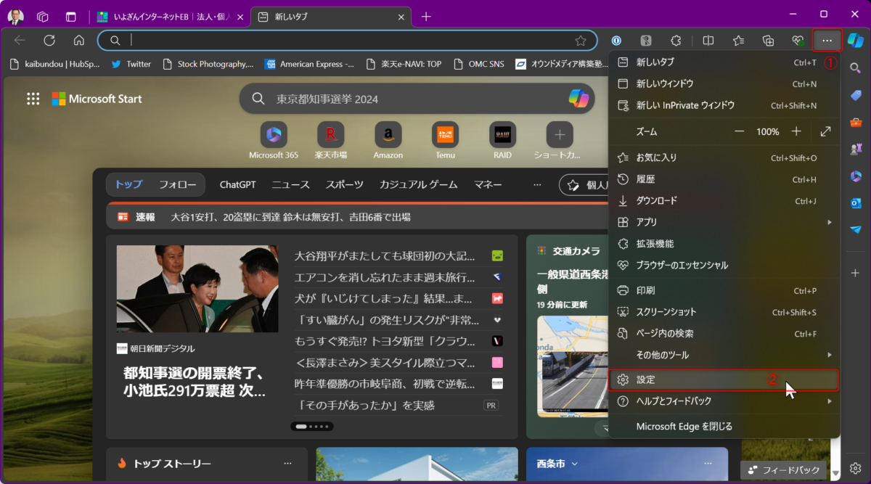Screen dimensions: 871x484
Task: Choose スクリーンショット from the menu
Action: coord(724,312)
